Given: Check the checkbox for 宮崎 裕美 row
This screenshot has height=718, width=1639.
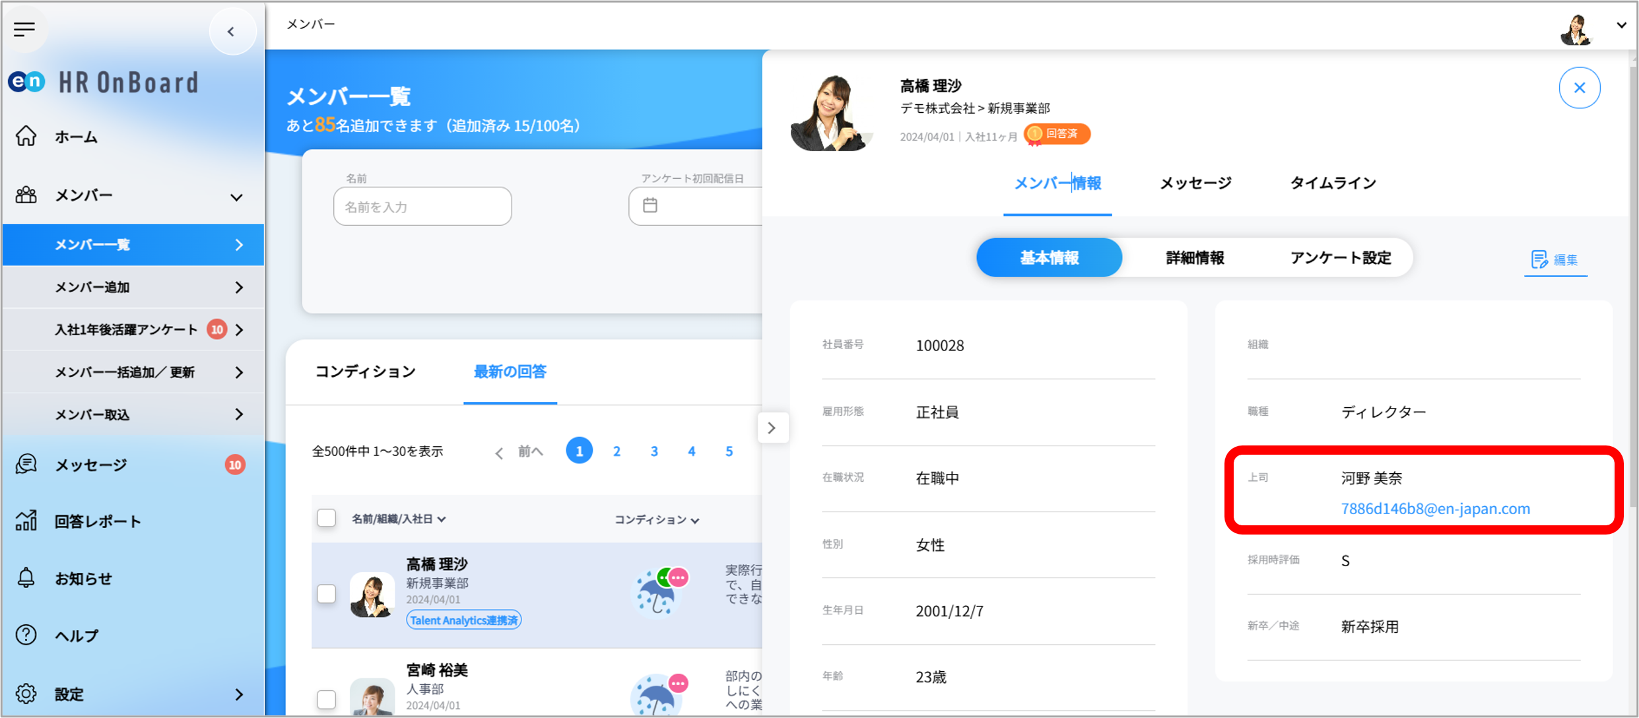Looking at the screenshot, I should 326,699.
